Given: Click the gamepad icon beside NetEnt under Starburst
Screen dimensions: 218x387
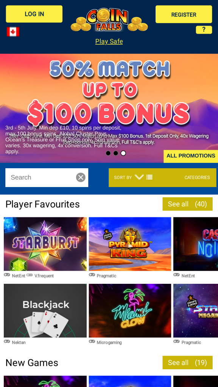Looking at the screenshot, I should [7, 275].
